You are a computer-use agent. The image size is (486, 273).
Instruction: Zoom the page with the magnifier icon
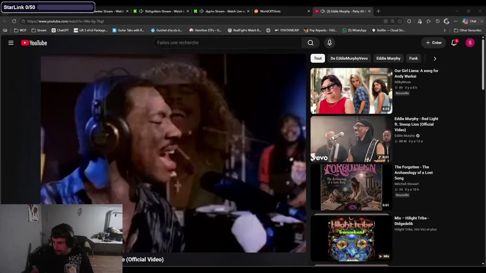point(393,21)
